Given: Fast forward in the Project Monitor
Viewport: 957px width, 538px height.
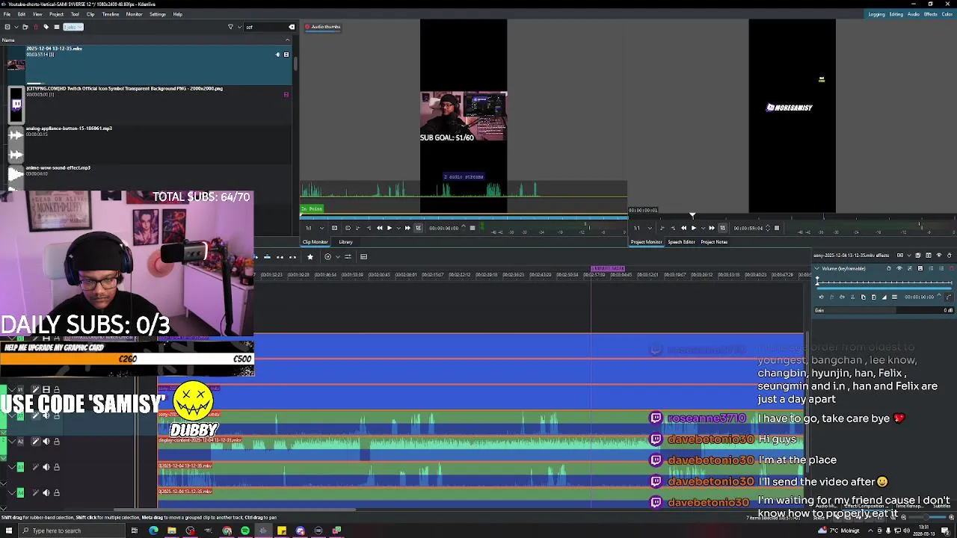Looking at the screenshot, I should tap(712, 228).
